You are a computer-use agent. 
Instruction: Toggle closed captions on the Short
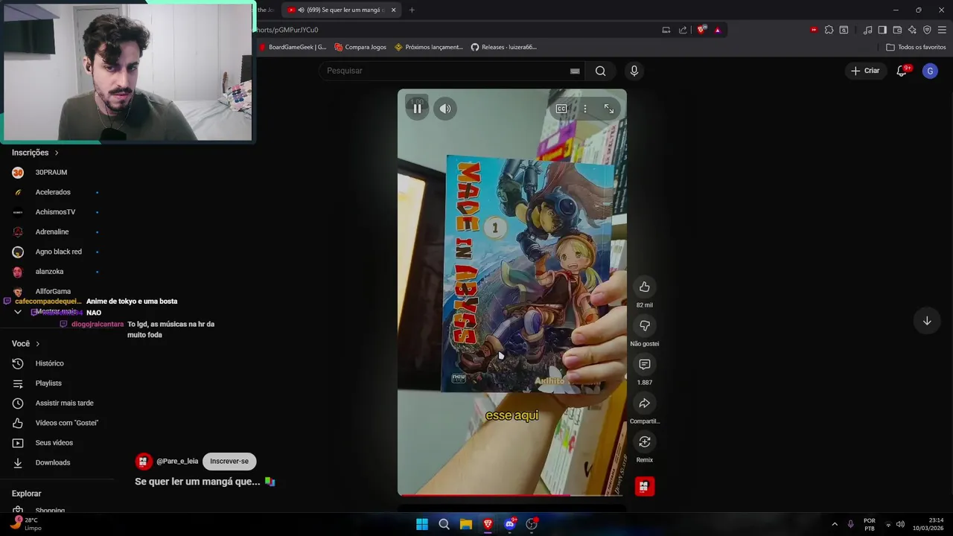click(x=561, y=109)
